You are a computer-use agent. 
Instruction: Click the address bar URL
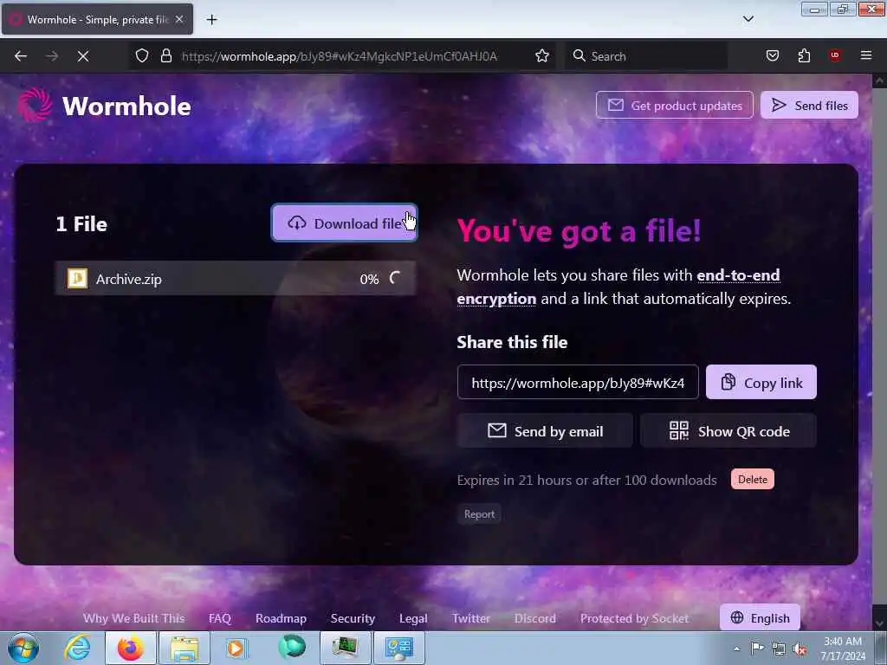coord(339,56)
